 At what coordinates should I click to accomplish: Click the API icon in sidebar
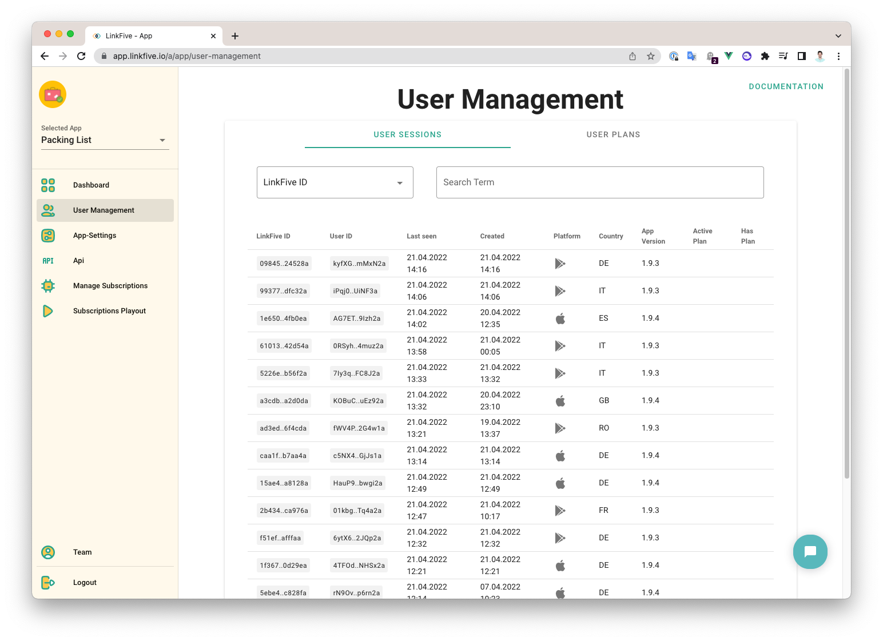[48, 261]
